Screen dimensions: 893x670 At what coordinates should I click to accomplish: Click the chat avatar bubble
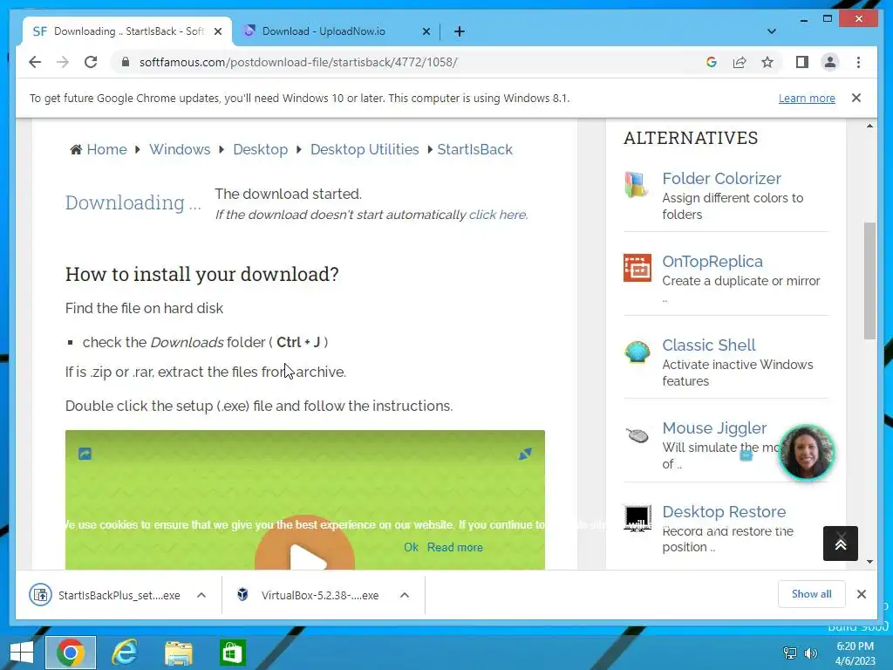click(x=806, y=453)
